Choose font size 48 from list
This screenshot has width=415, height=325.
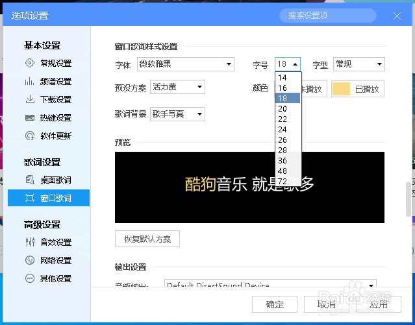pos(288,171)
